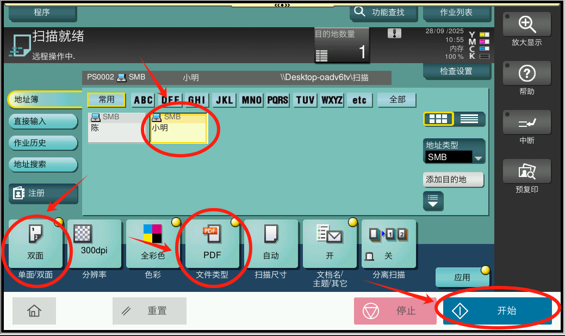The height and width of the screenshot is (336, 565).
Task: Open 目的地数量 destination count list
Action: [x=342, y=46]
